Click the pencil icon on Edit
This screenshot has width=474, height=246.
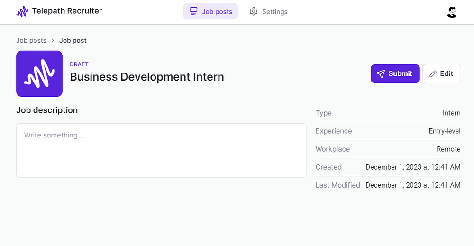point(433,73)
